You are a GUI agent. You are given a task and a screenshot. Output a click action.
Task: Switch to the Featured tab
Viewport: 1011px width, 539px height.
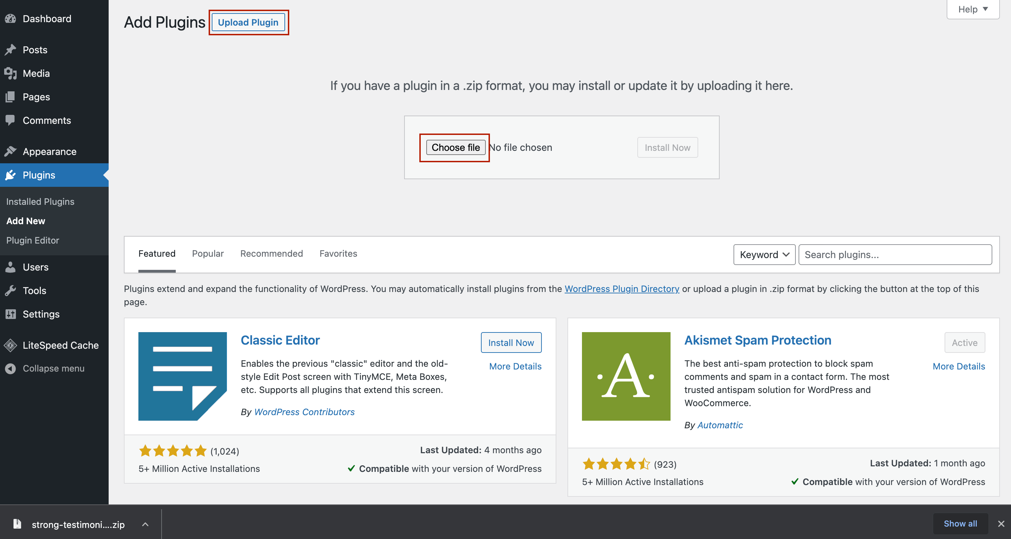pyautogui.click(x=157, y=254)
